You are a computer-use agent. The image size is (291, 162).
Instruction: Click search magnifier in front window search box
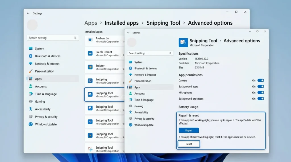(171, 53)
